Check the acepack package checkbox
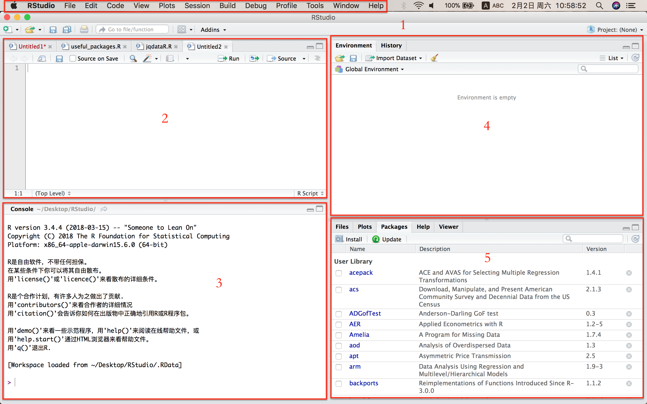This screenshot has height=404, width=647. coord(339,273)
